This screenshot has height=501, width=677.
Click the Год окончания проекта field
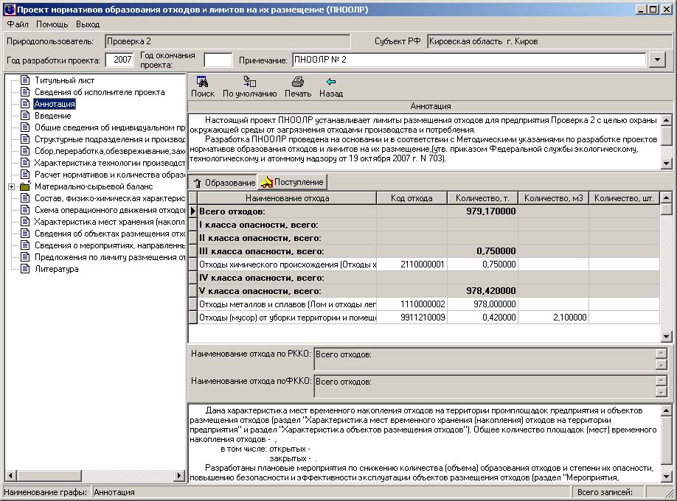pos(218,60)
